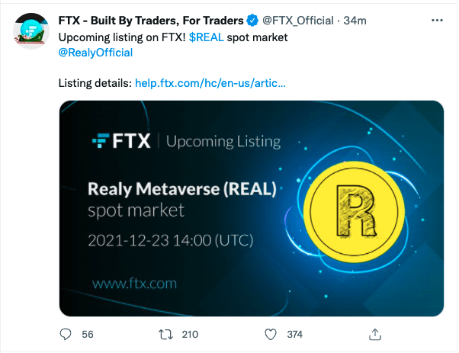Click the www.ftx.com text in the image

[133, 284]
